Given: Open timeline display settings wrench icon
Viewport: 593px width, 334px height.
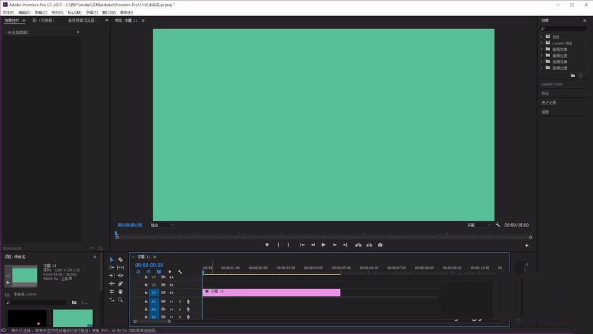Looking at the screenshot, I should coord(180,272).
